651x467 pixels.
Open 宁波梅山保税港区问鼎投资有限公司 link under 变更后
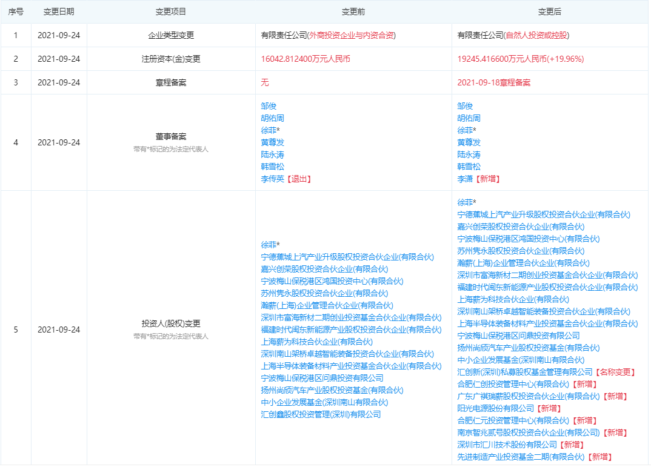point(518,336)
